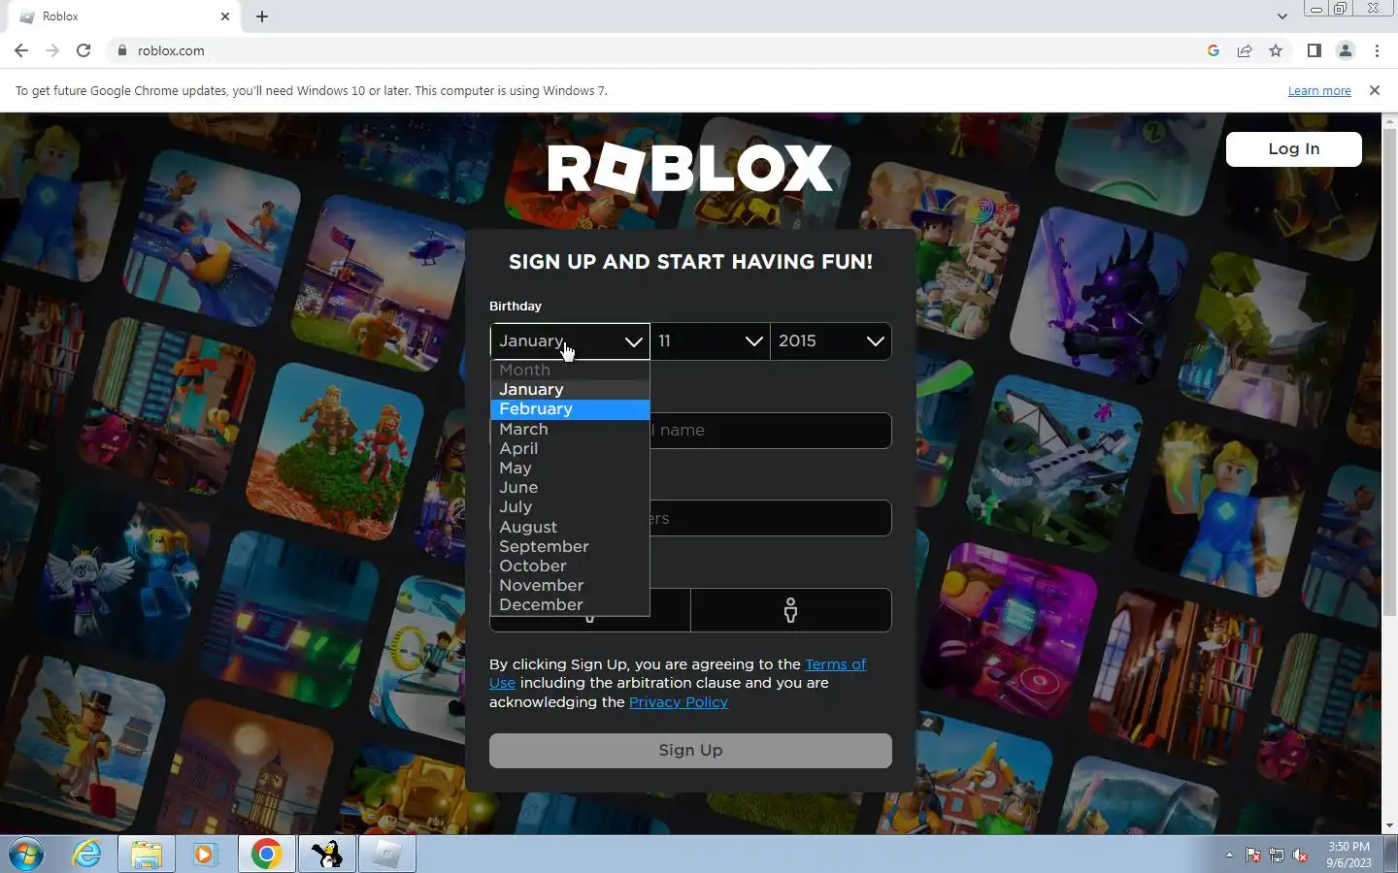
Task: Open the Windows Start menu
Action: (x=26, y=855)
